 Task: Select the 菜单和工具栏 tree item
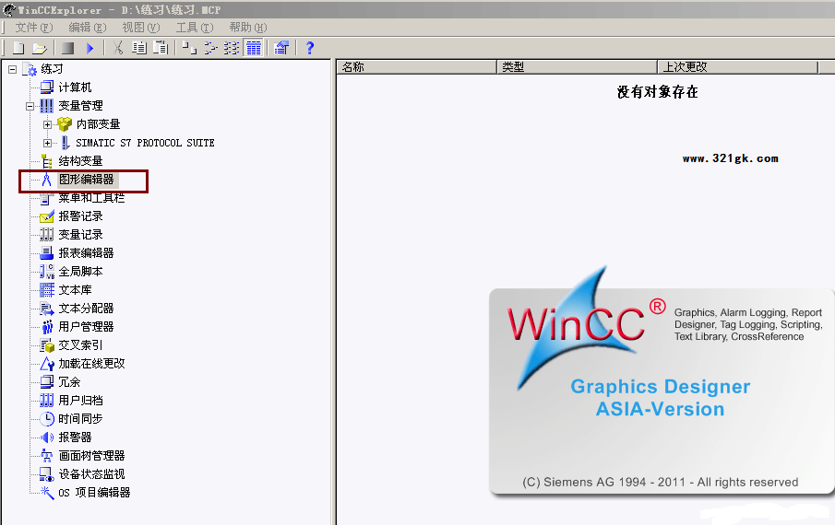click(x=91, y=198)
